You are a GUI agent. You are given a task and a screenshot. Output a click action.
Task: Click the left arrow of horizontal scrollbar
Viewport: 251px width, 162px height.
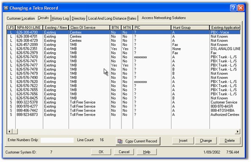coord(9,131)
